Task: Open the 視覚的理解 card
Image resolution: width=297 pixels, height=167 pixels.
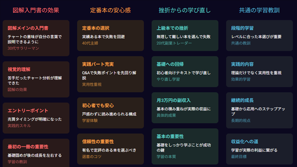Action: (36, 79)
